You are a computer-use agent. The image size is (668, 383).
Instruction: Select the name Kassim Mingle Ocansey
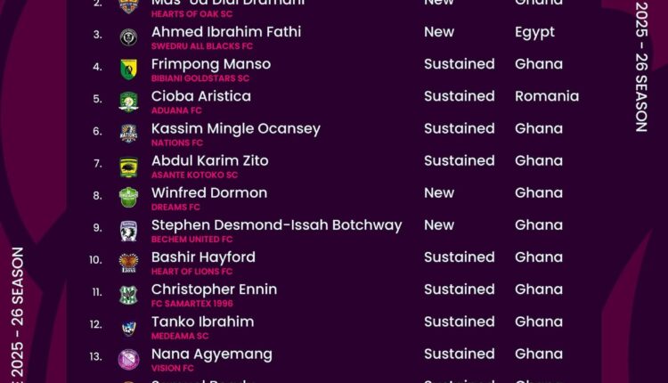tap(236, 128)
